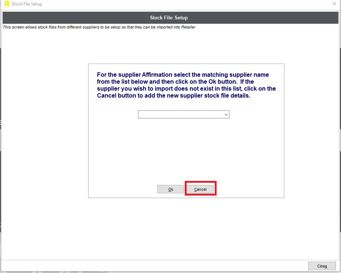Close the Stock File Setup window with X
Viewport: 341px width, 273px height.
[334, 4]
